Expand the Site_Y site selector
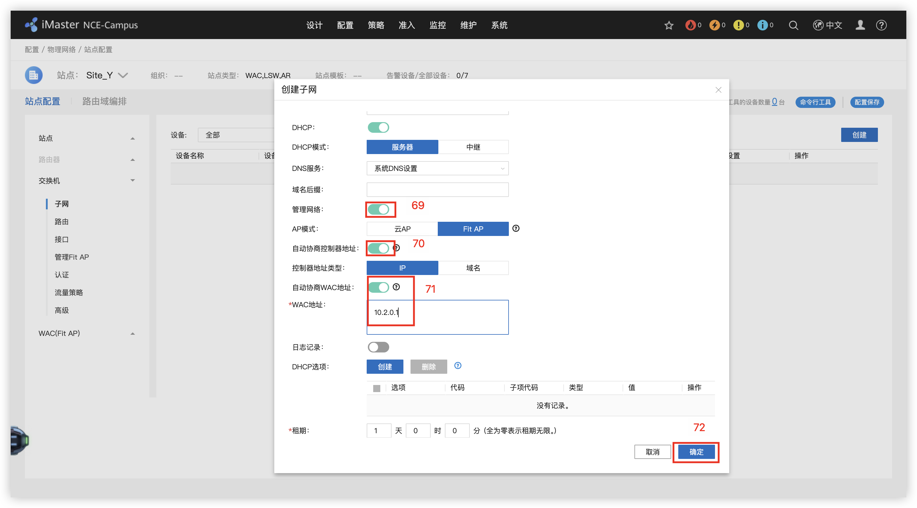The image size is (917, 508). click(123, 75)
